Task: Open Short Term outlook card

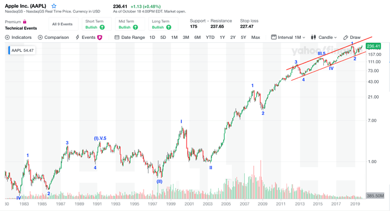Action: [97, 24]
